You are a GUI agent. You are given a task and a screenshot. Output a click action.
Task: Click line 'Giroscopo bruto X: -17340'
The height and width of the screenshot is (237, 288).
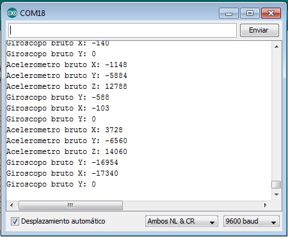pos(62,173)
